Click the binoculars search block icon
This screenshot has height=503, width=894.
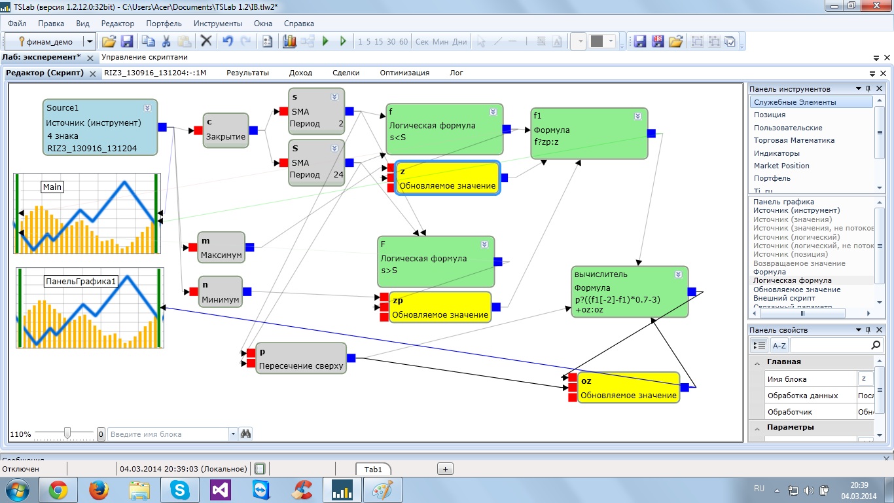tap(246, 434)
